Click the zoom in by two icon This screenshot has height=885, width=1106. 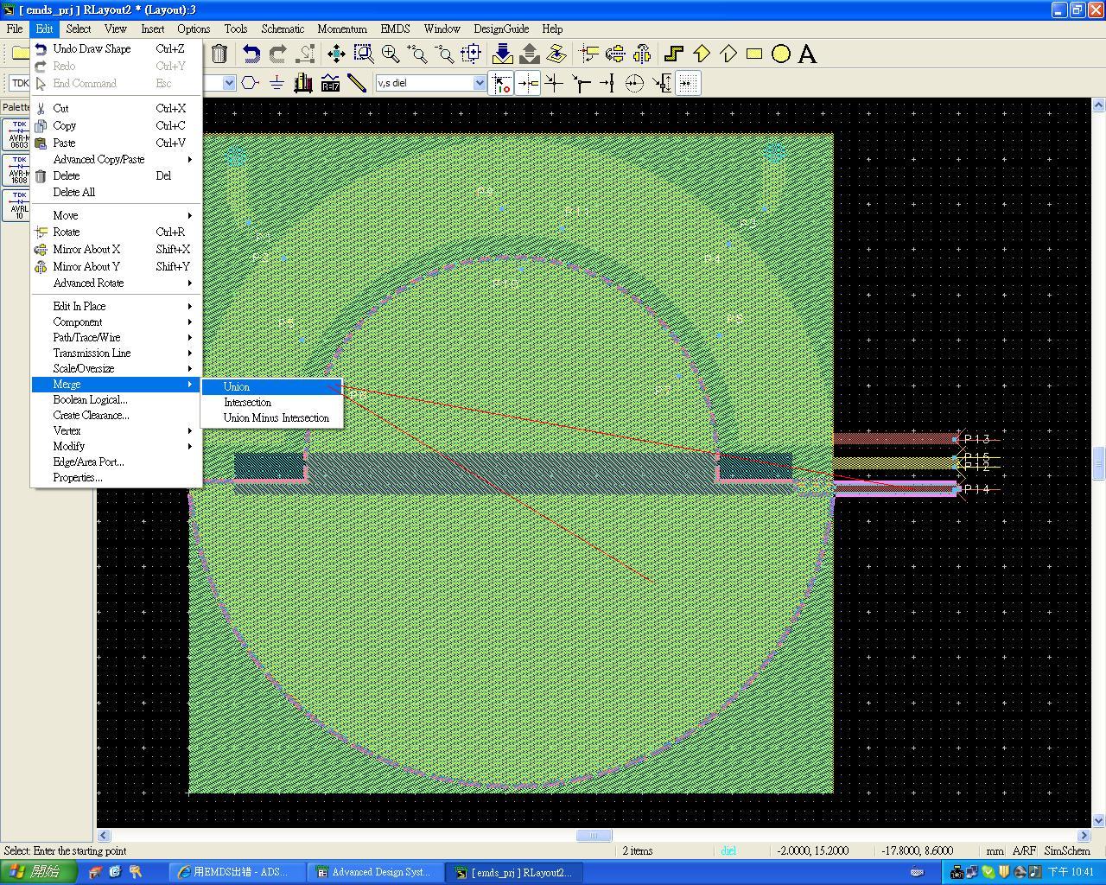[x=417, y=54]
